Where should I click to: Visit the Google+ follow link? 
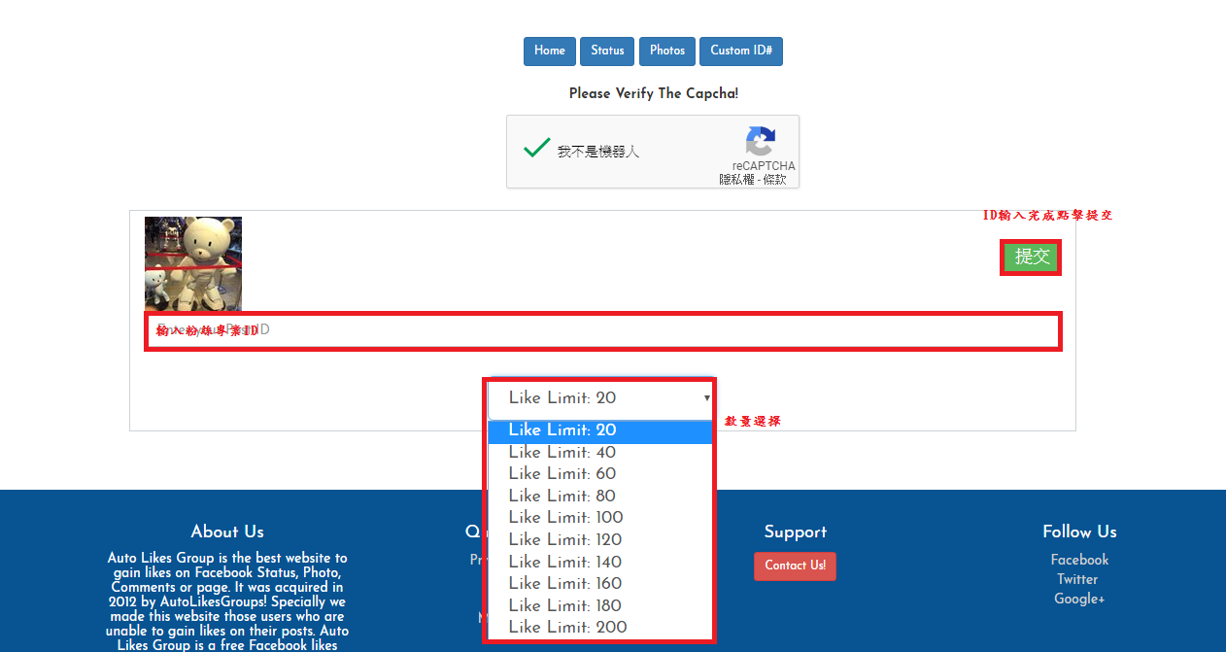tap(1078, 599)
